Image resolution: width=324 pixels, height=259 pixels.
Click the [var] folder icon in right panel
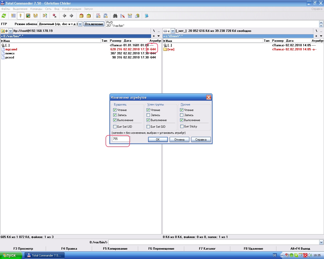click(165, 49)
